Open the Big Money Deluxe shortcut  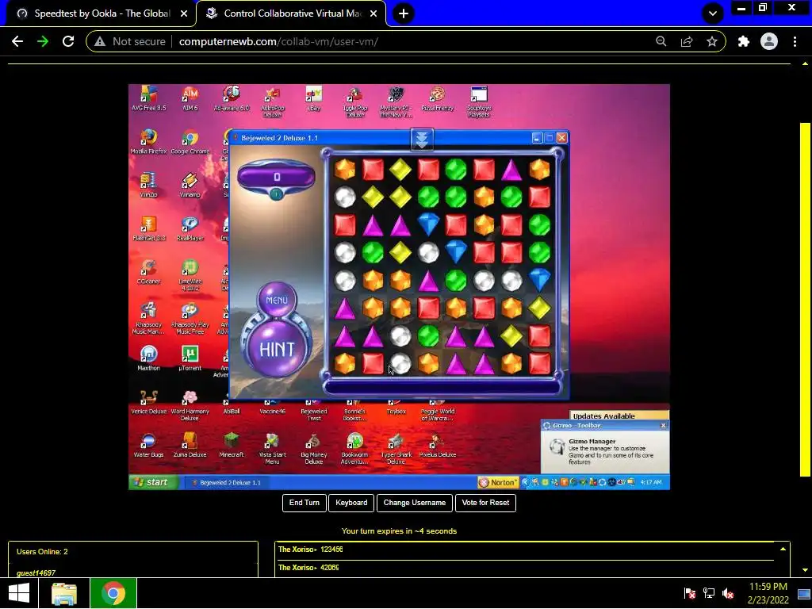click(x=314, y=449)
